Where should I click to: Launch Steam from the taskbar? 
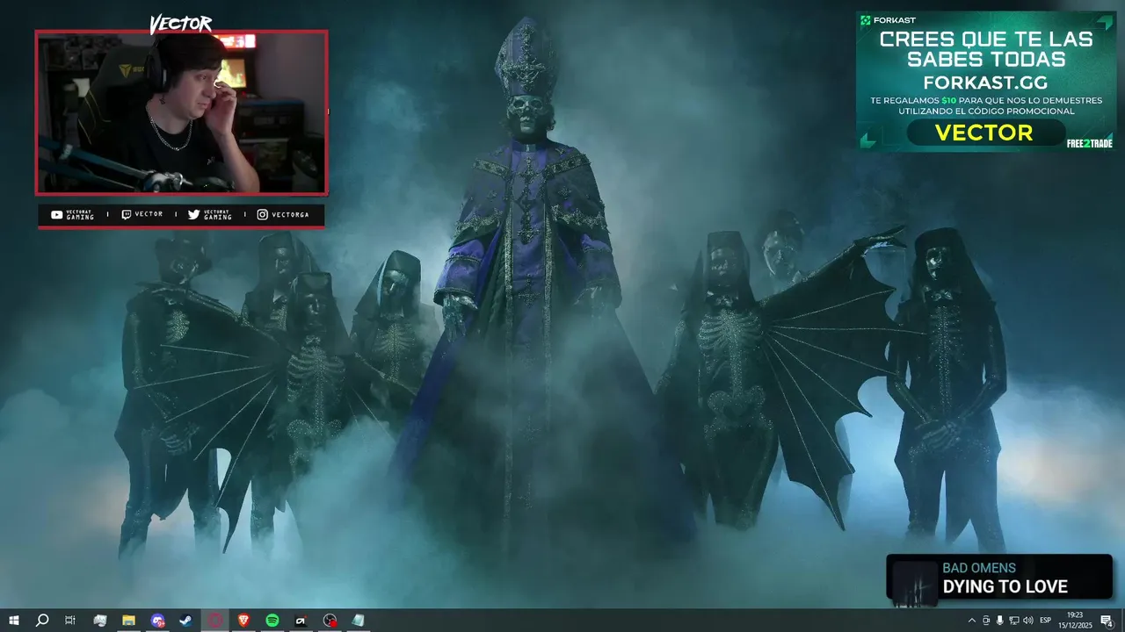coord(186,621)
